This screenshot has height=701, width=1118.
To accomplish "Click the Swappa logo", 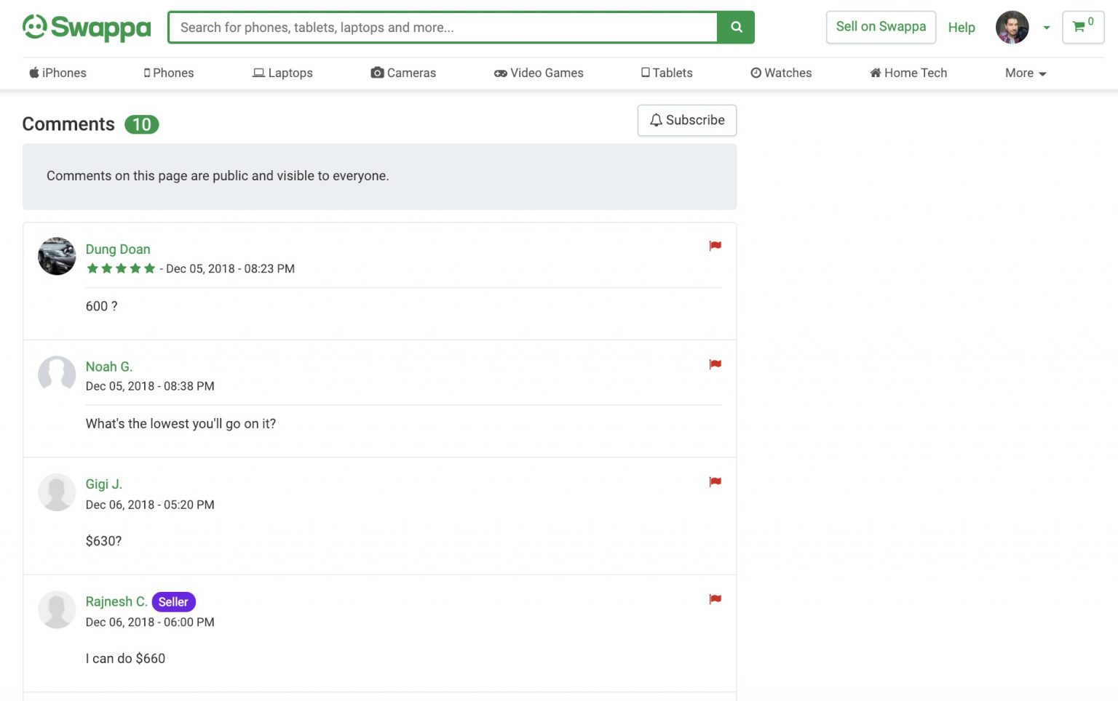I will (x=85, y=27).
